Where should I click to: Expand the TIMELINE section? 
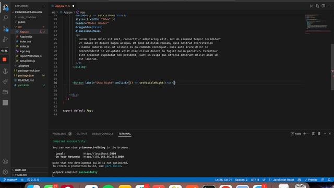click(21, 175)
